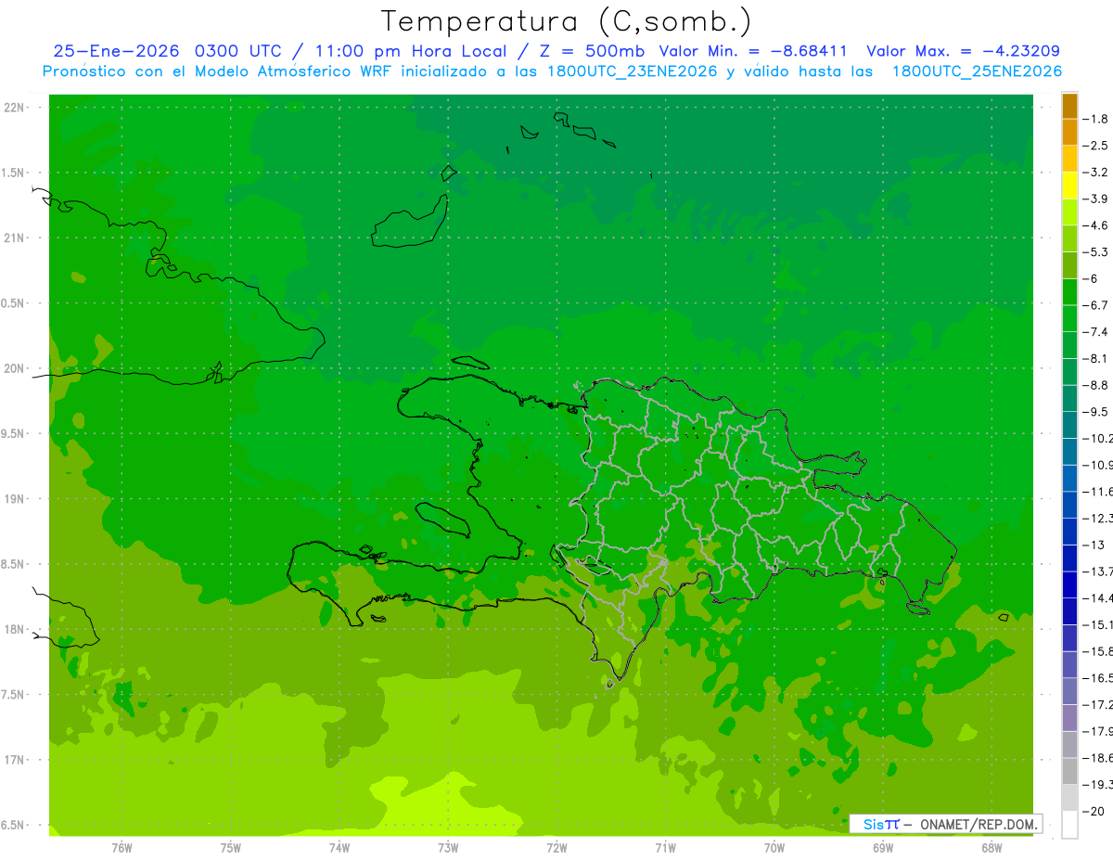
Task: Click the 22N latitude axis label
Action: tap(16, 108)
